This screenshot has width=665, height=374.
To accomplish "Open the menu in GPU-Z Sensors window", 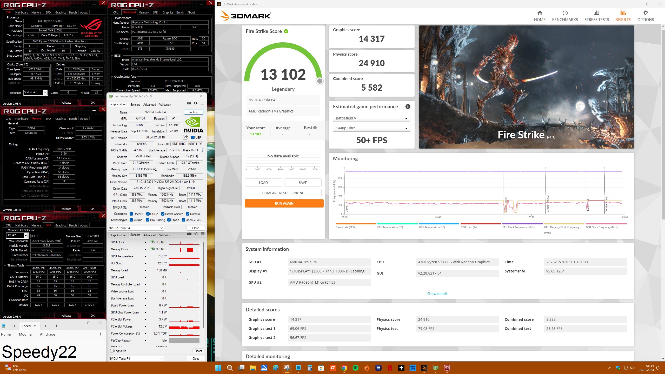I will (203, 234).
